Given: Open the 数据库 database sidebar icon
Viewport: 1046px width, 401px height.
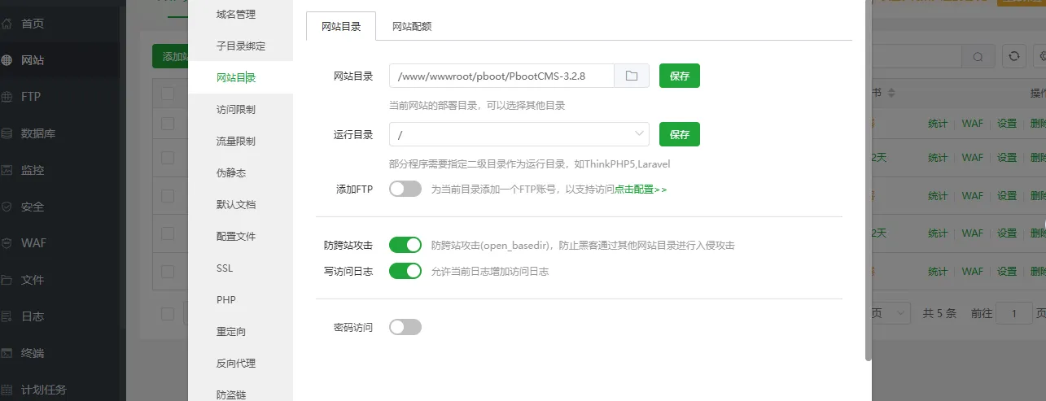Looking at the screenshot, I should (7, 133).
